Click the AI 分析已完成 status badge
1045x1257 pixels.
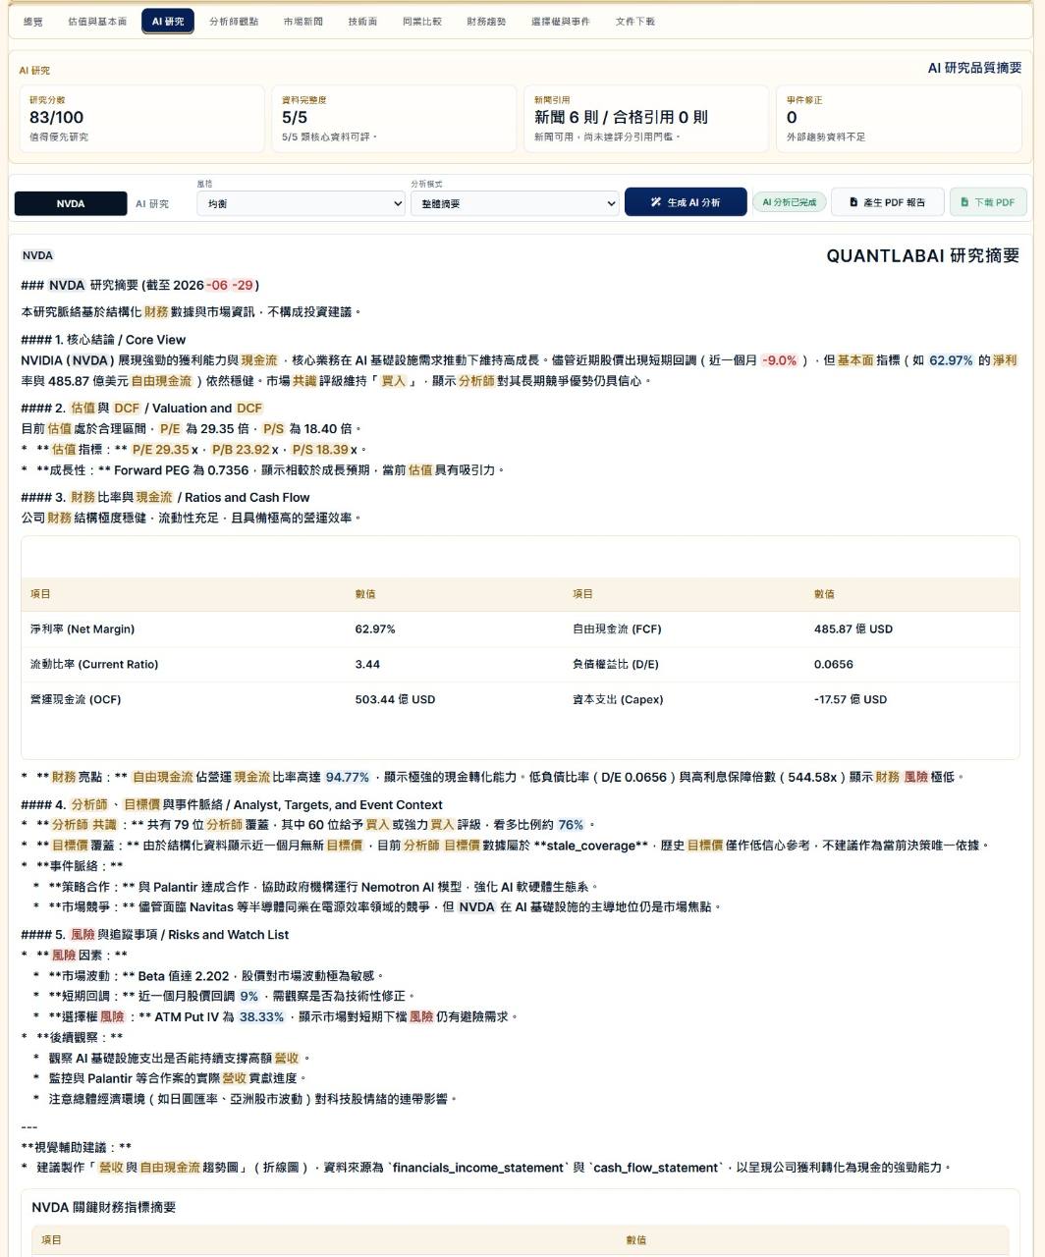789,202
